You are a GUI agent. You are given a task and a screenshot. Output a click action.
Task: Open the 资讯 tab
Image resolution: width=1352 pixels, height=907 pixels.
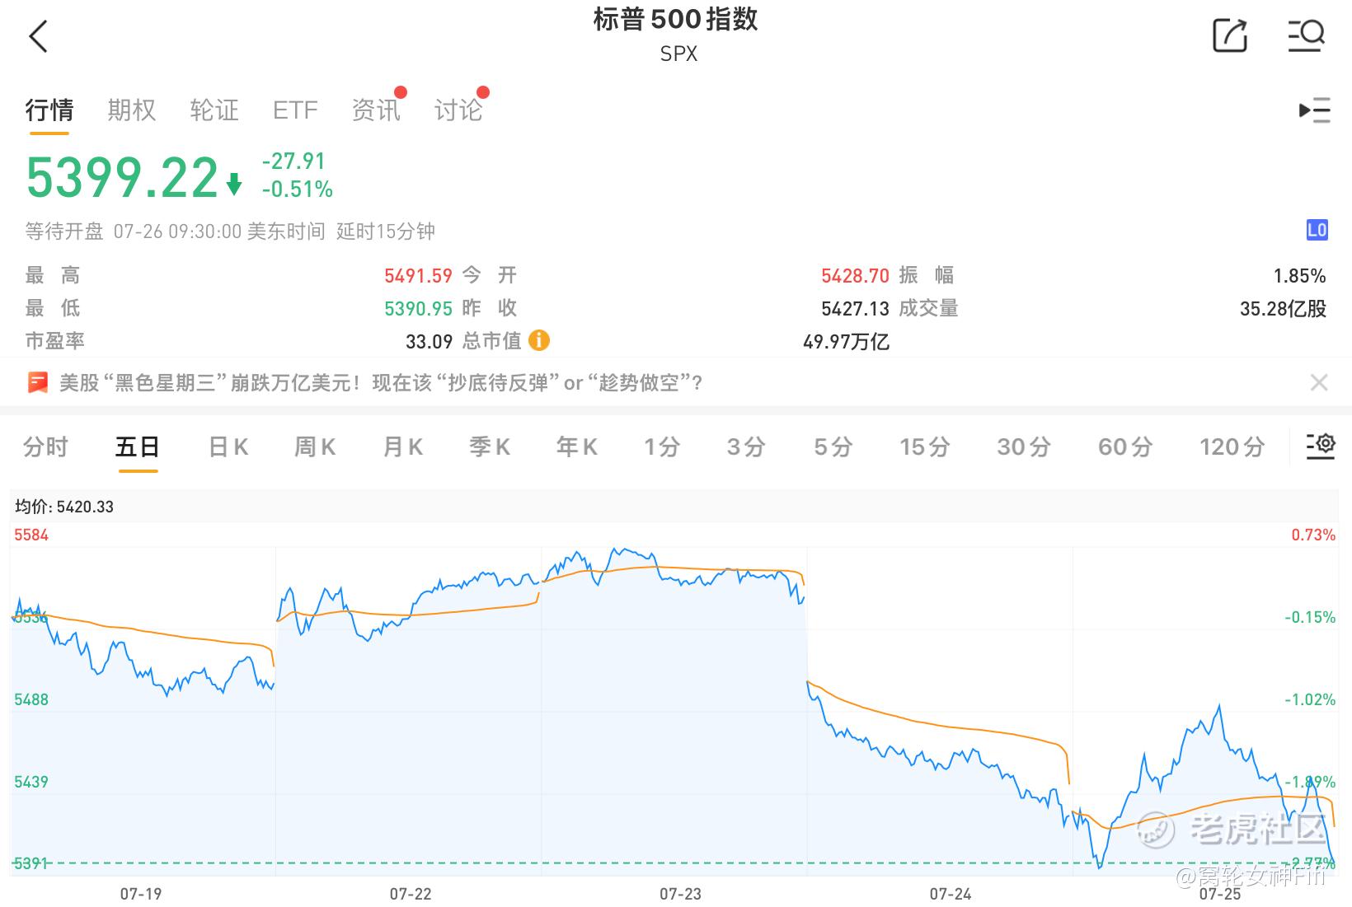[376, 110]
